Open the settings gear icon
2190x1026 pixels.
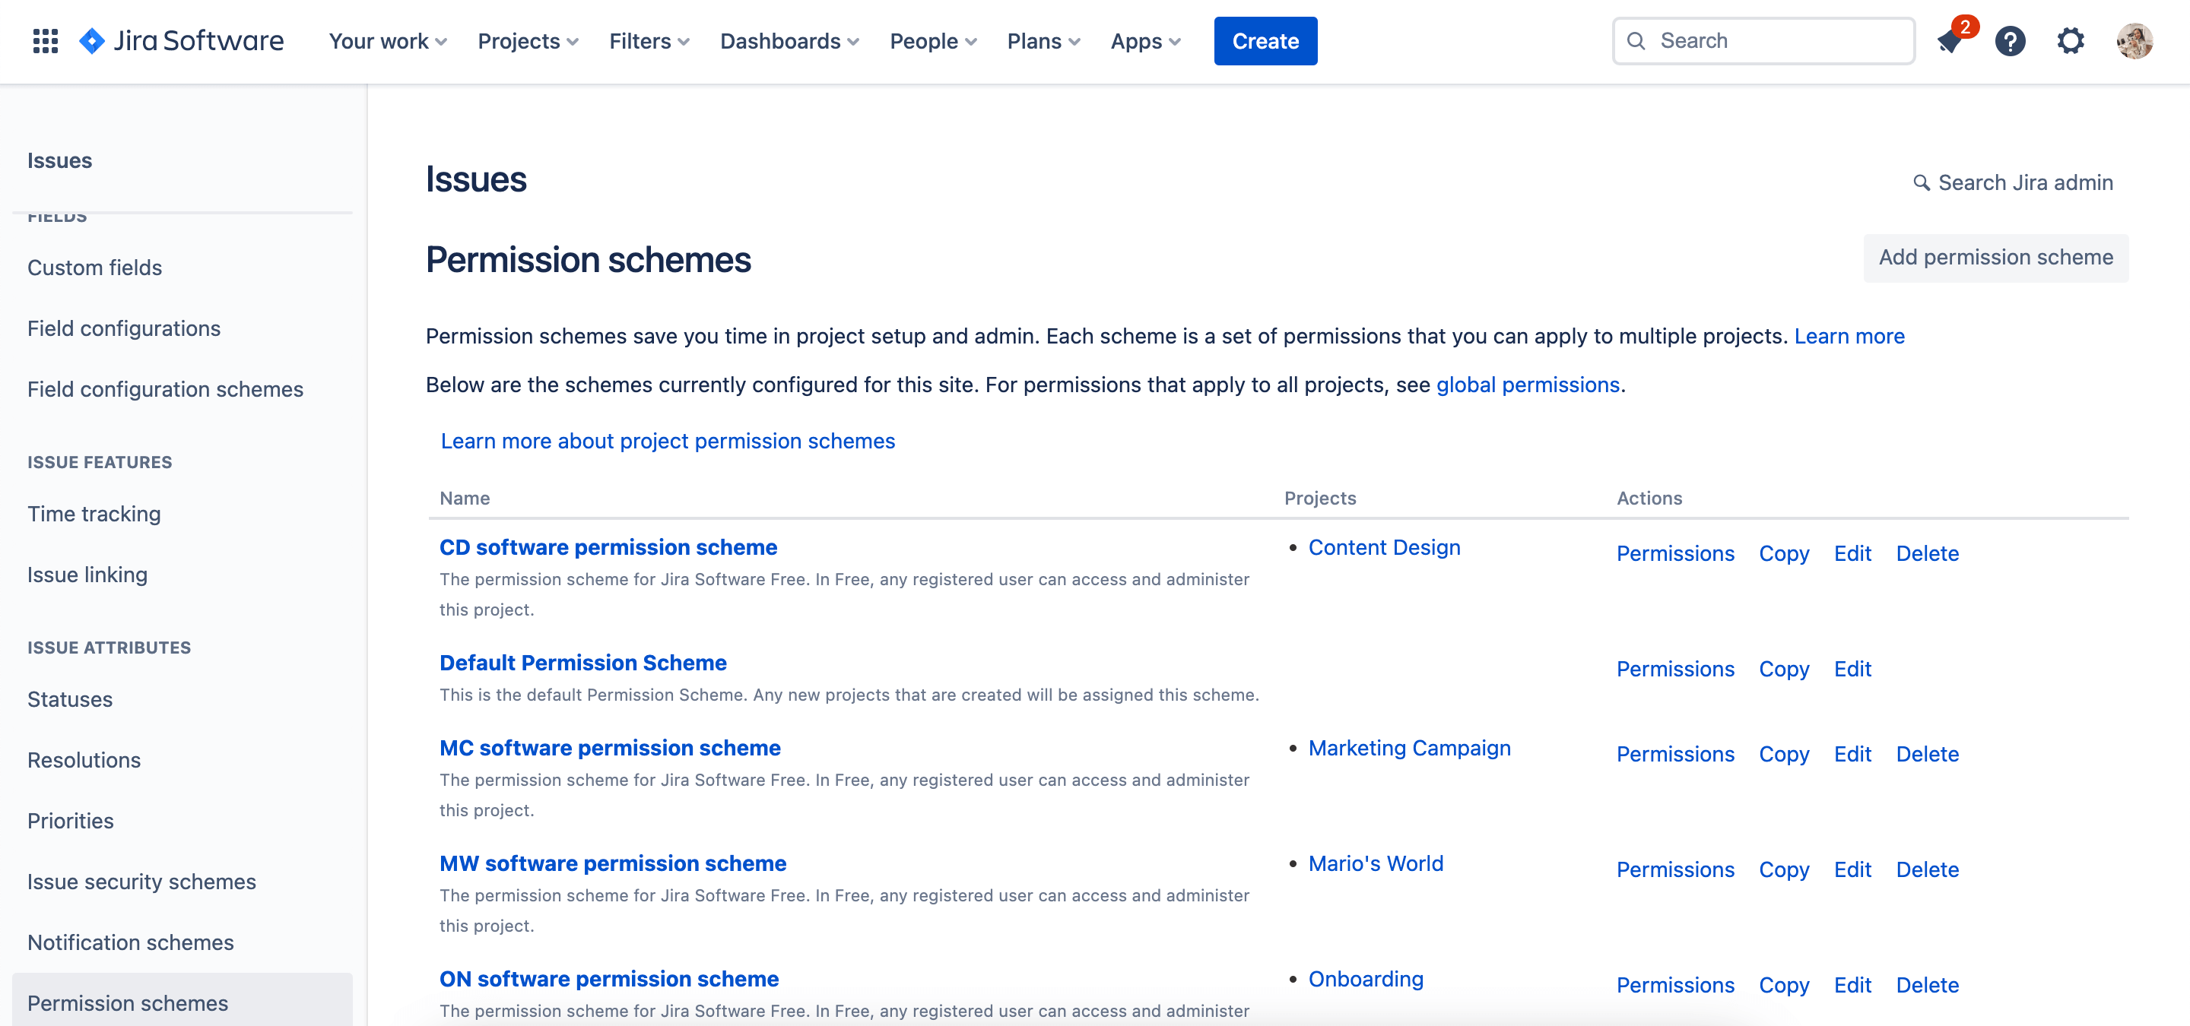tap(2073, 40)
